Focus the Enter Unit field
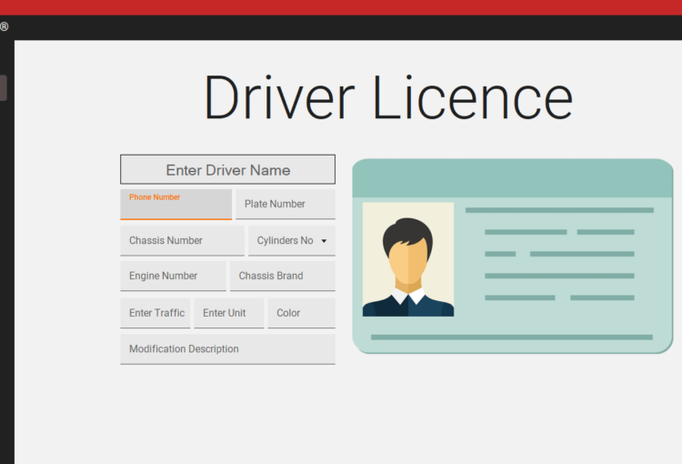This screenshot has width=682, height=464. [x=229, y=313]
